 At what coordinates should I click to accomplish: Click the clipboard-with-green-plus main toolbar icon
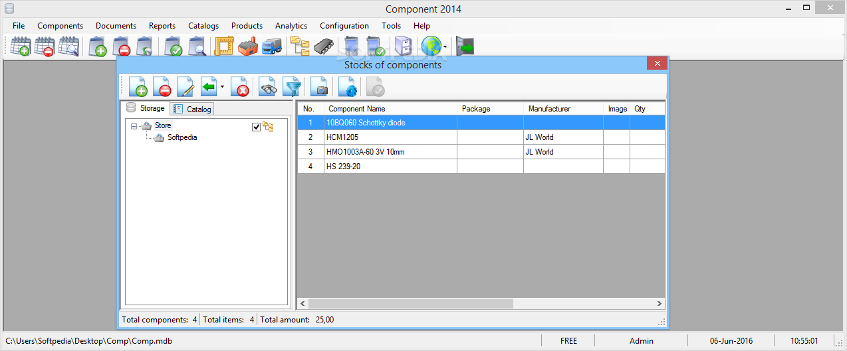[x=98, y=46]
